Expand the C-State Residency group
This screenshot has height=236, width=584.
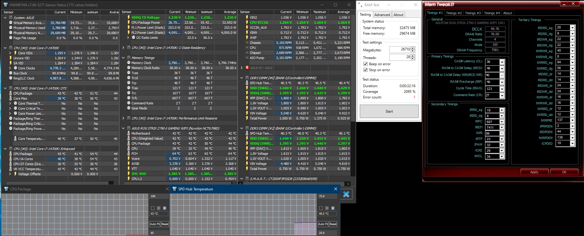pyautogui.click(x=123, y=48)
